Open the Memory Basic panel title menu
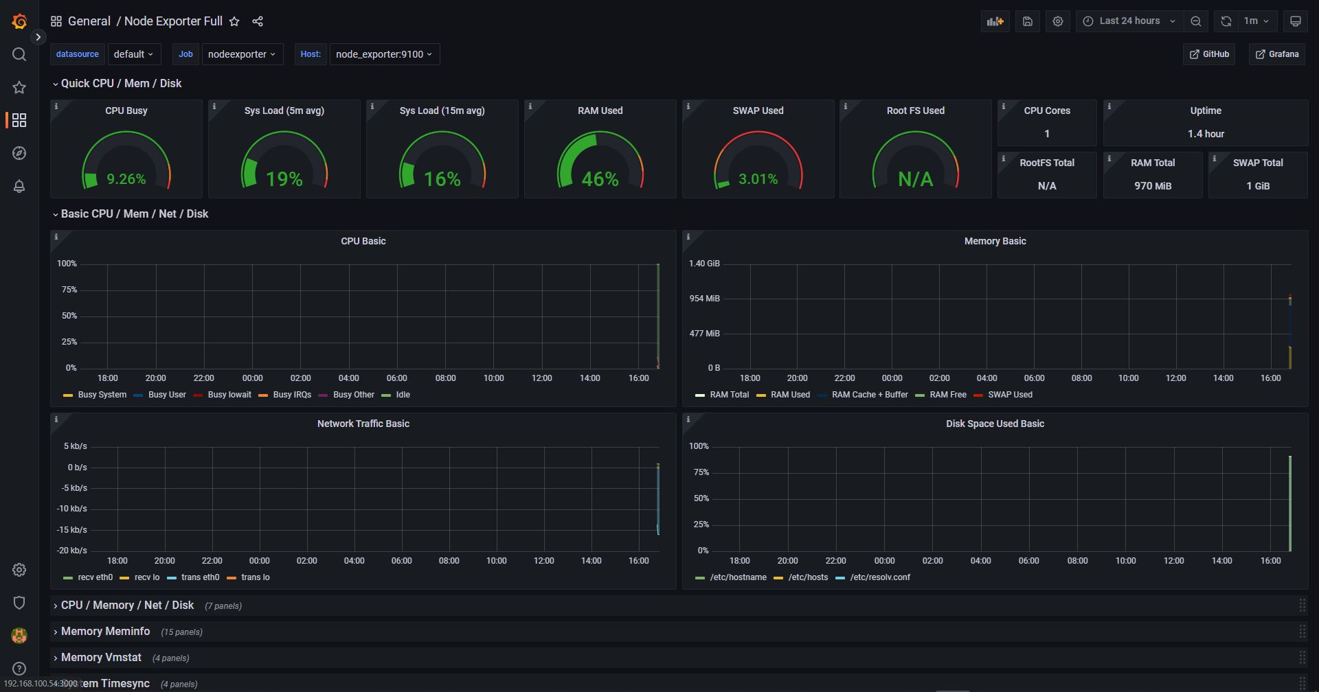The height and width of the screenshot is (692, 1319). pyautogui.click(x=995, y=241)
